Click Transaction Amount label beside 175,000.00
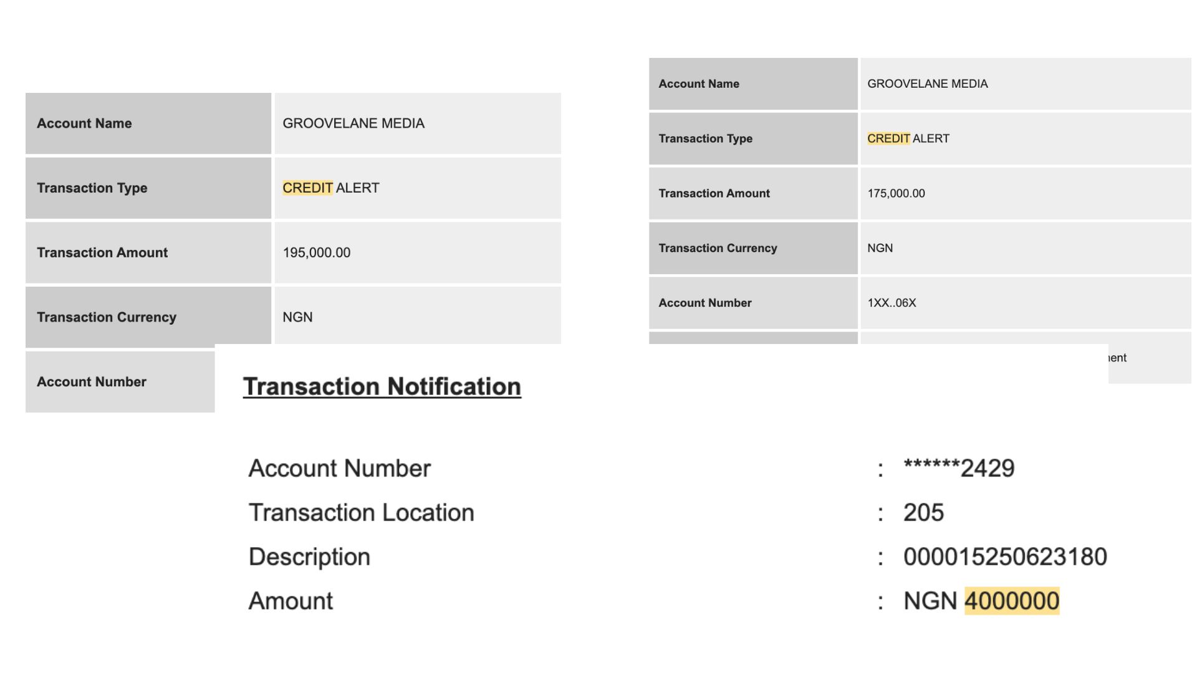 point(714,193)
